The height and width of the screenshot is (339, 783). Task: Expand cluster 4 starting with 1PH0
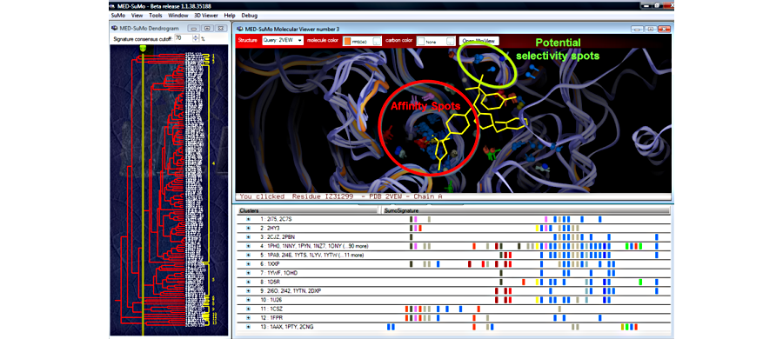click(247, 246)
